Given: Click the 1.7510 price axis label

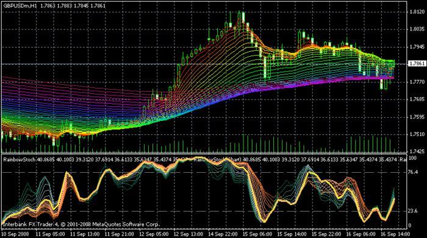Looking at the screenshot, I should (417, 134).
